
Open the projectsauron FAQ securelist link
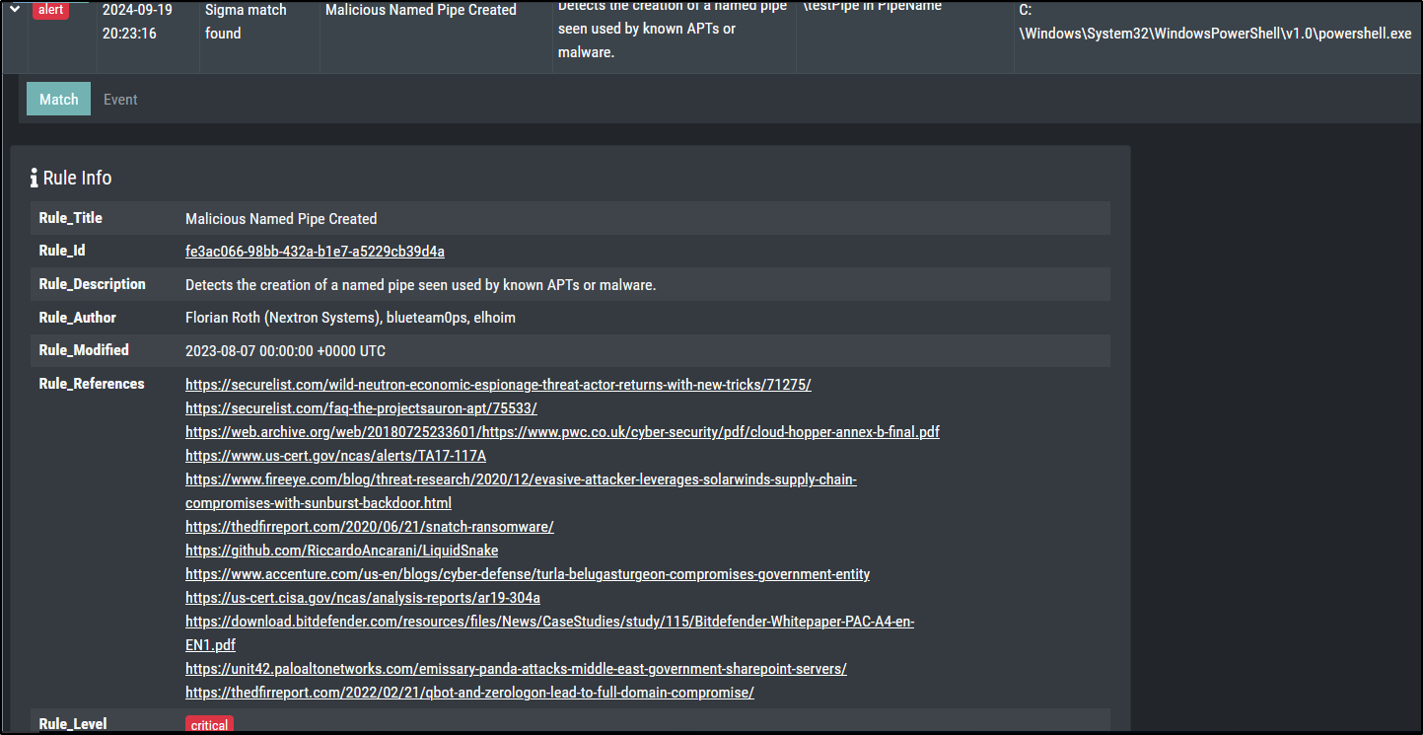point(361,407)
